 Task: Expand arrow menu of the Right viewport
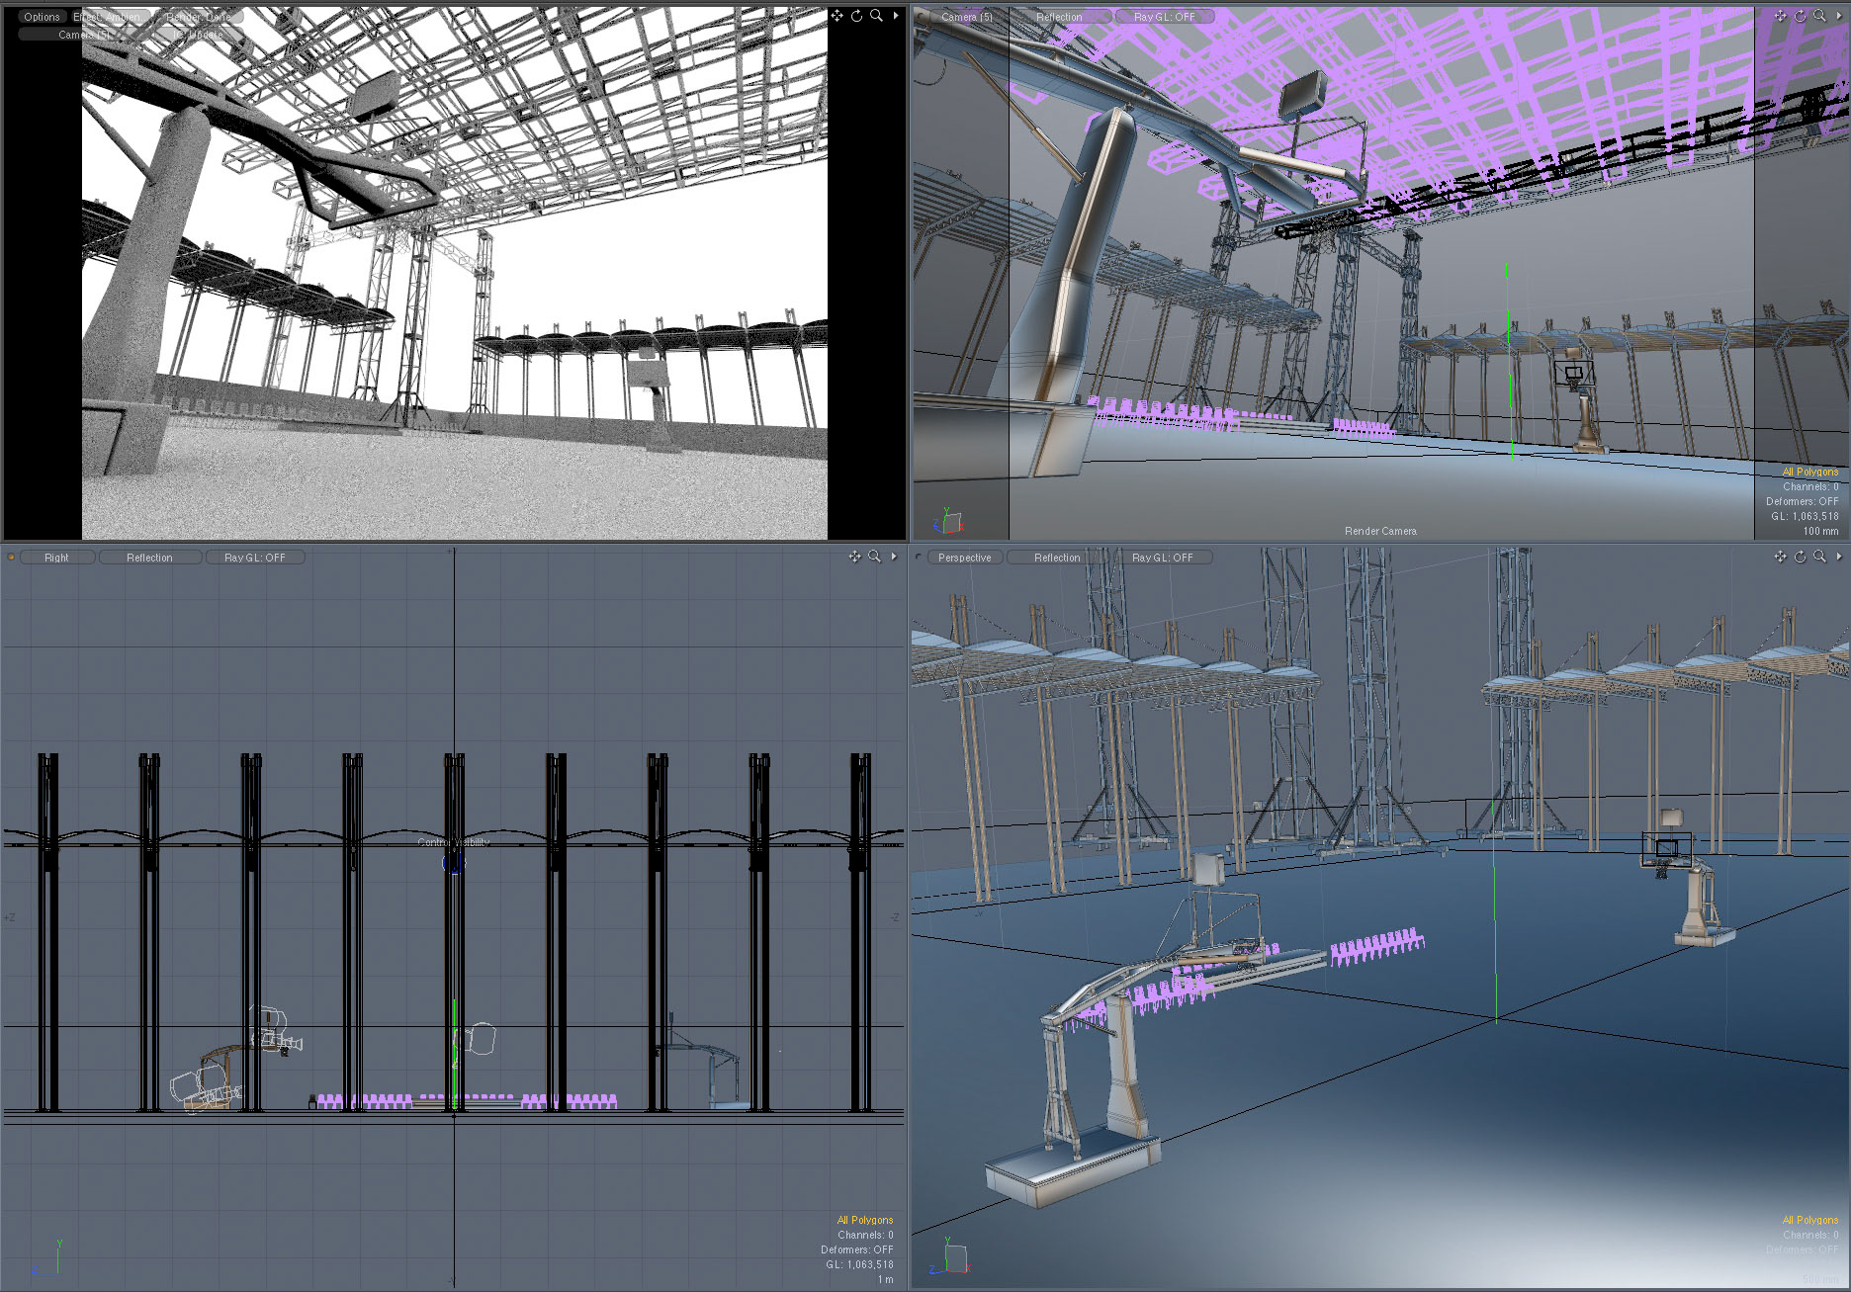[x=894, y=557]
